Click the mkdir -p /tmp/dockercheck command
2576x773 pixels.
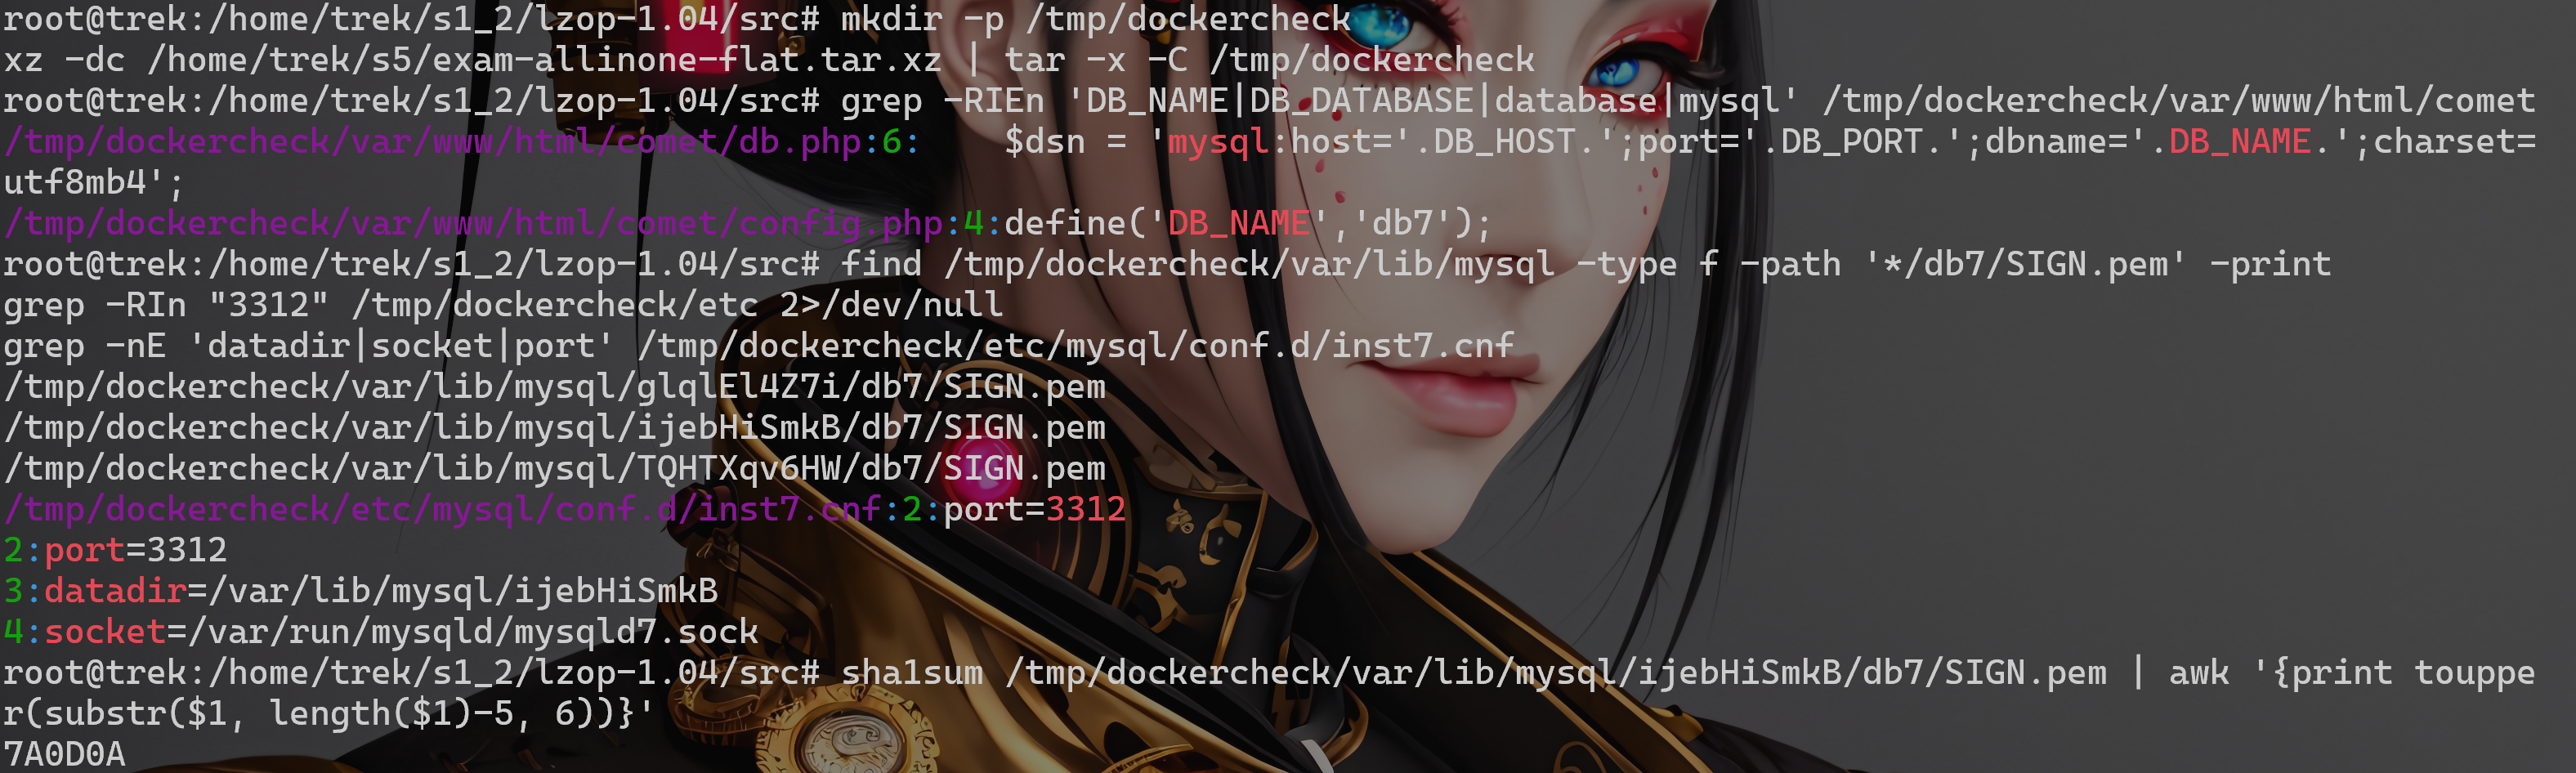(x=1096, y=19)
